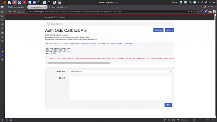Open the Notes panel
This screenshot has width=217, height=122.
coord(2,29)
